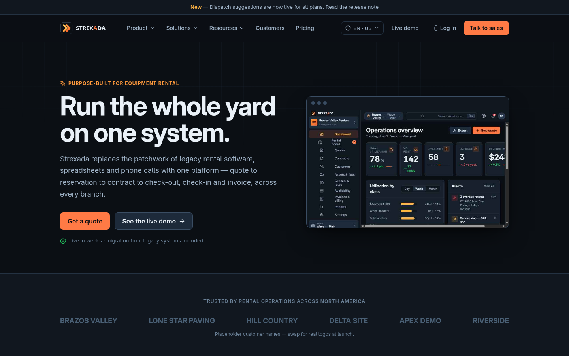Go to the Pricing page
Image resolution: width=569 pixels, height=356 pixels.
pos(305,28)
